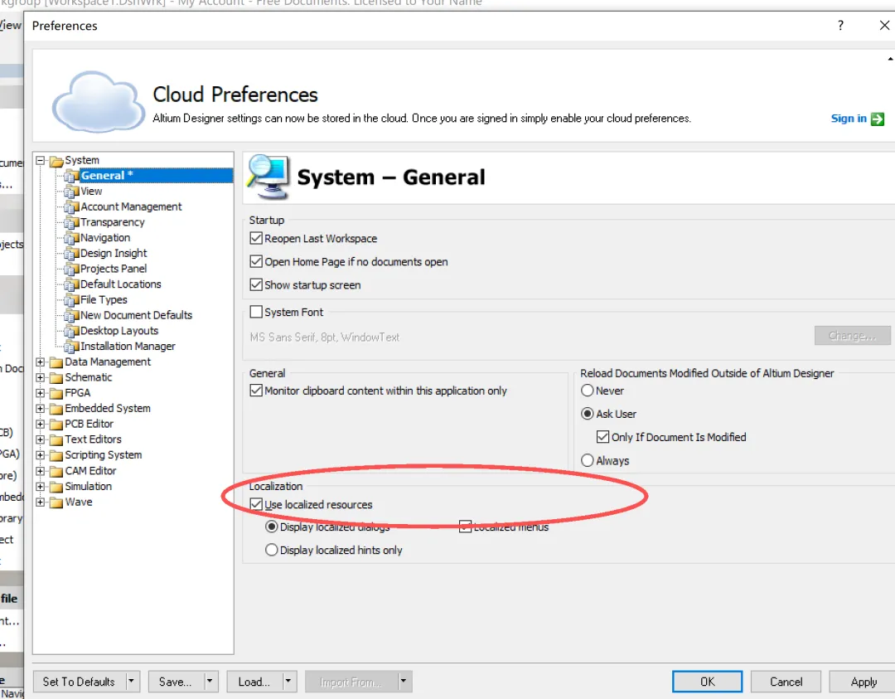Click the Schematic folder icon

pos(56,378)
